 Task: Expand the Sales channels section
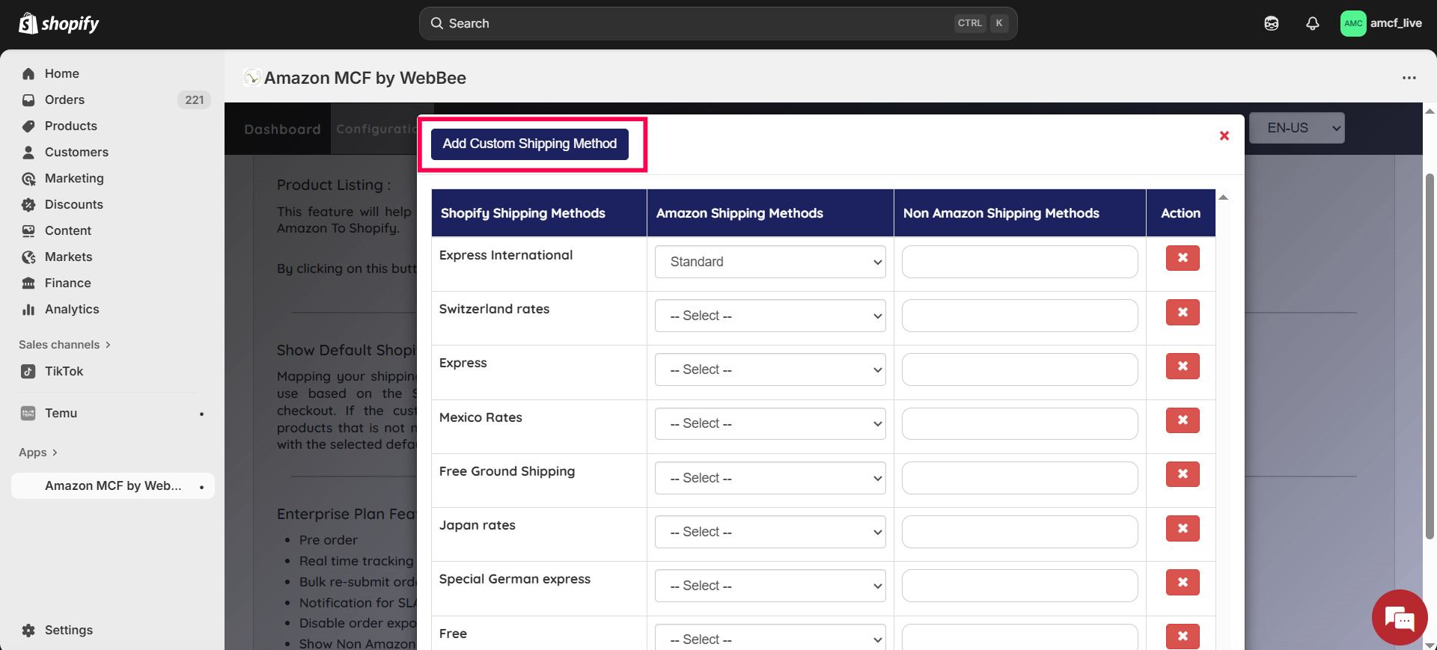64,345
